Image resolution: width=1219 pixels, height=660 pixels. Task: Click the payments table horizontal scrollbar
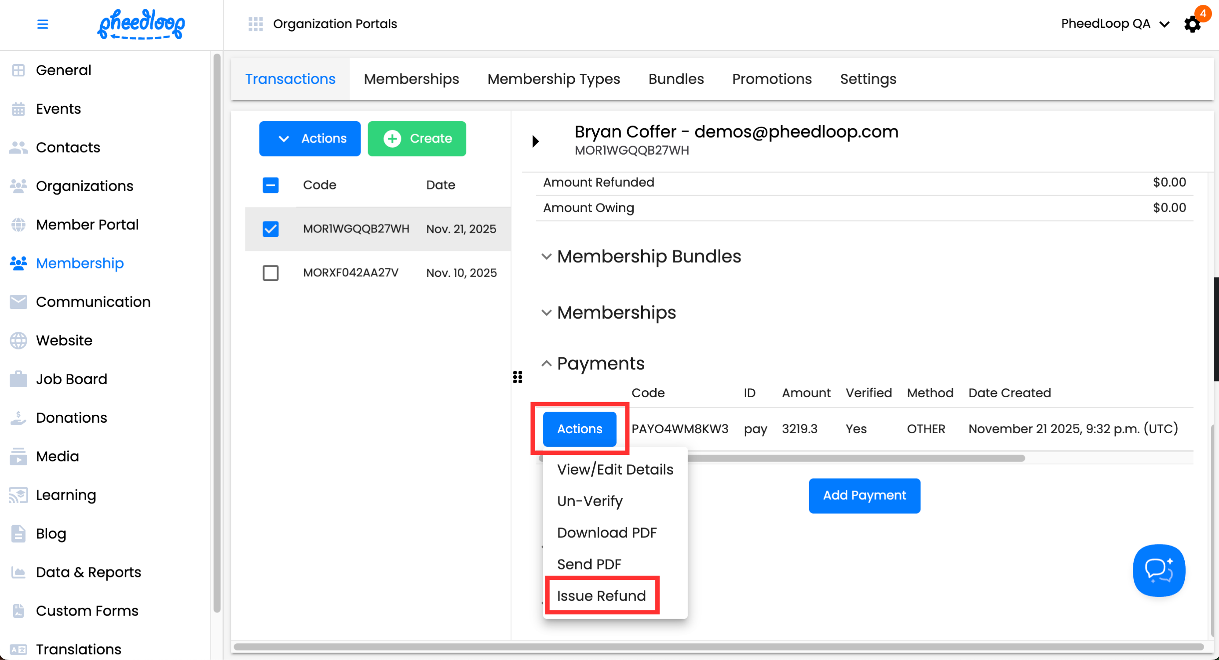pyautogui.click(x=852, y=458)
